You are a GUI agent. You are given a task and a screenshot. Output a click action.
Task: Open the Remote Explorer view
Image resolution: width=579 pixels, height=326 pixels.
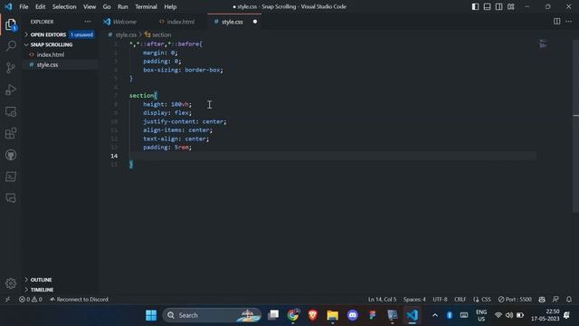11,111
